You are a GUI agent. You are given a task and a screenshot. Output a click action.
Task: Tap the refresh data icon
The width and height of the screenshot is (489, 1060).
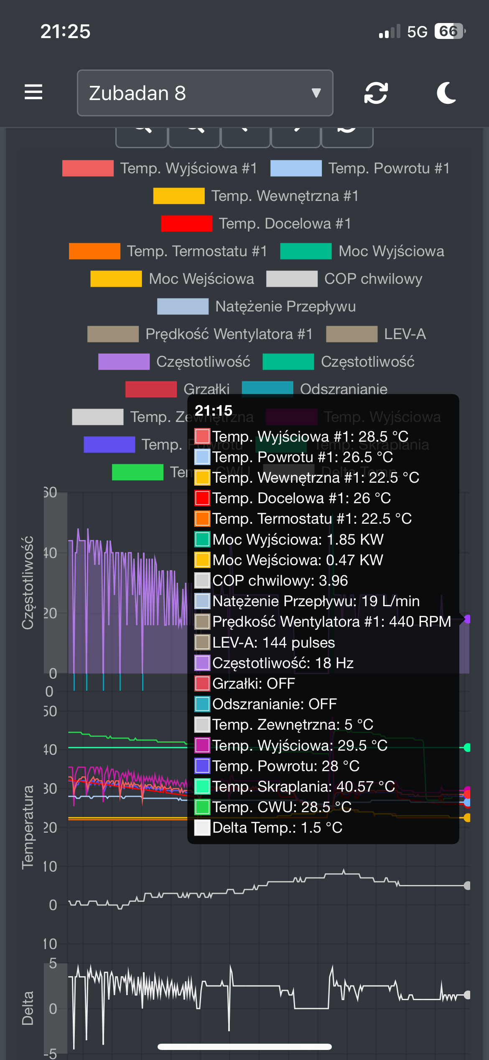(x=376, y=93)
